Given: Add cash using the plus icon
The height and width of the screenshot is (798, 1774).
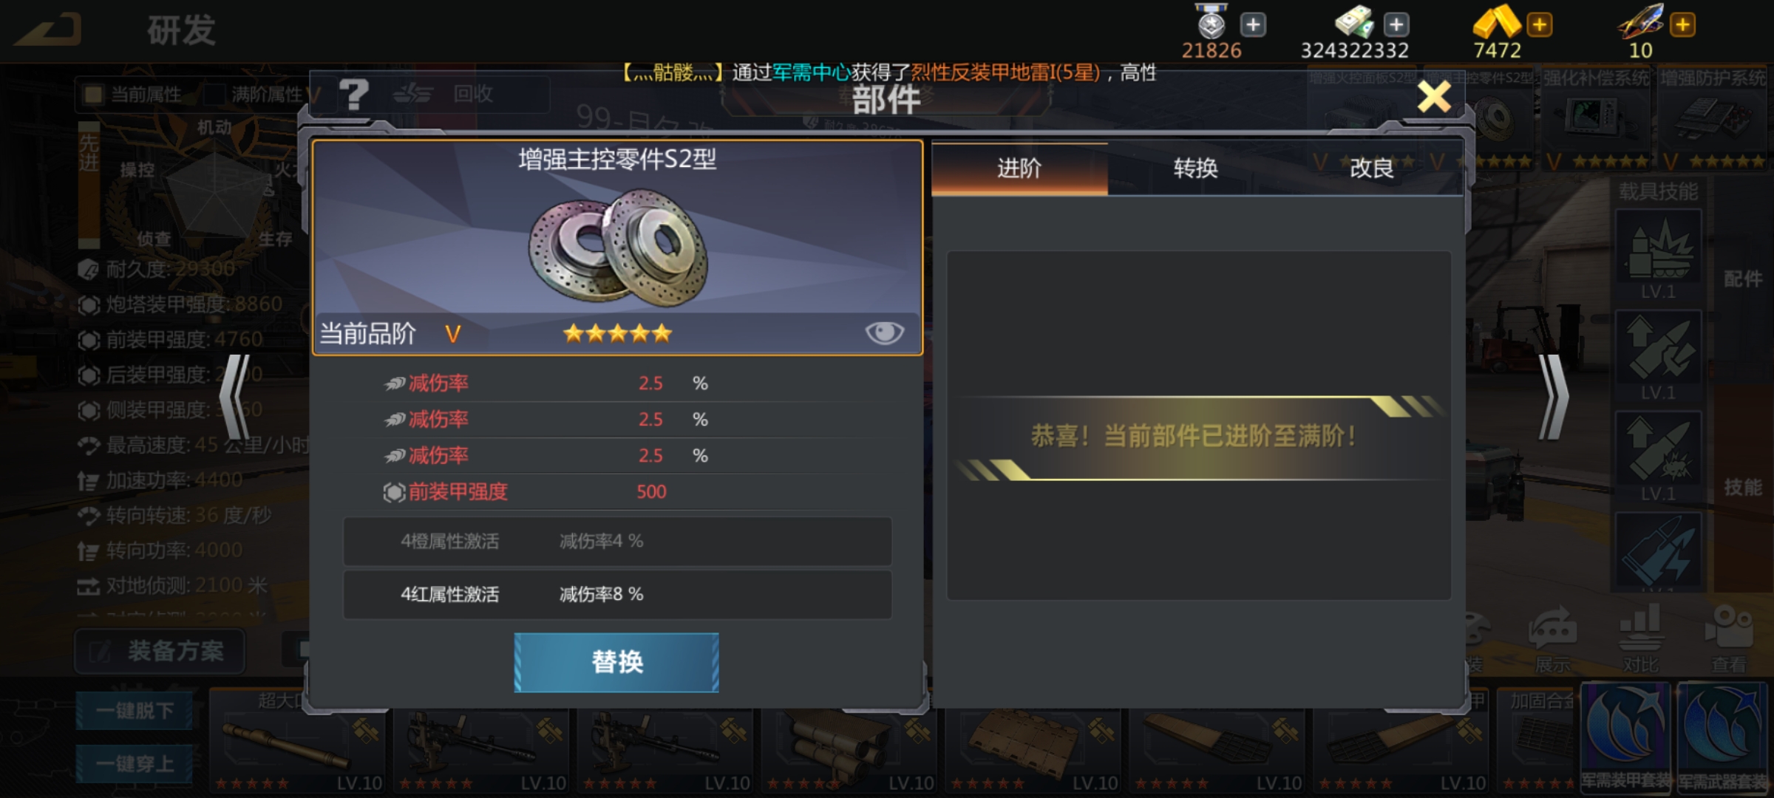Looking at the screenshot, I should [x=1396, y=25].
